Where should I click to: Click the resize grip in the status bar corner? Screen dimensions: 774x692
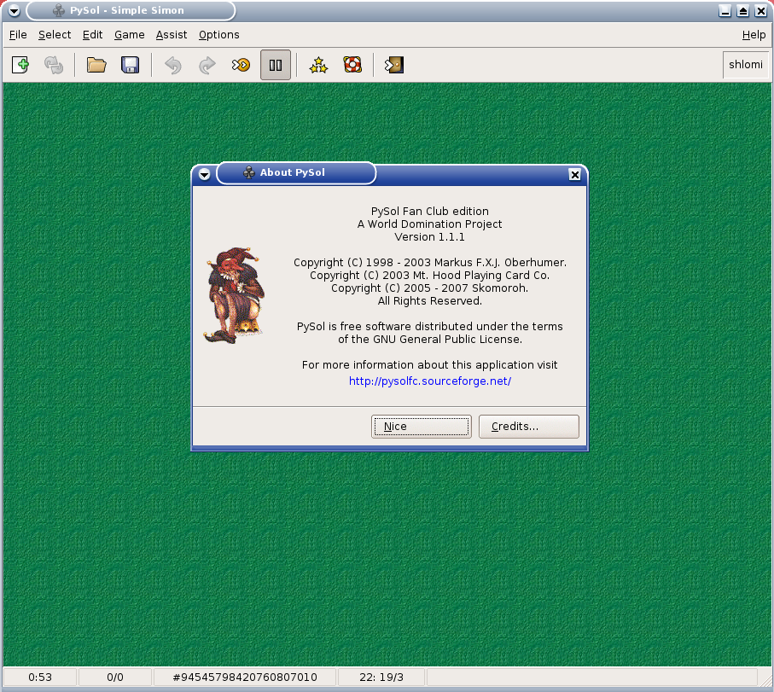[765, 681]
